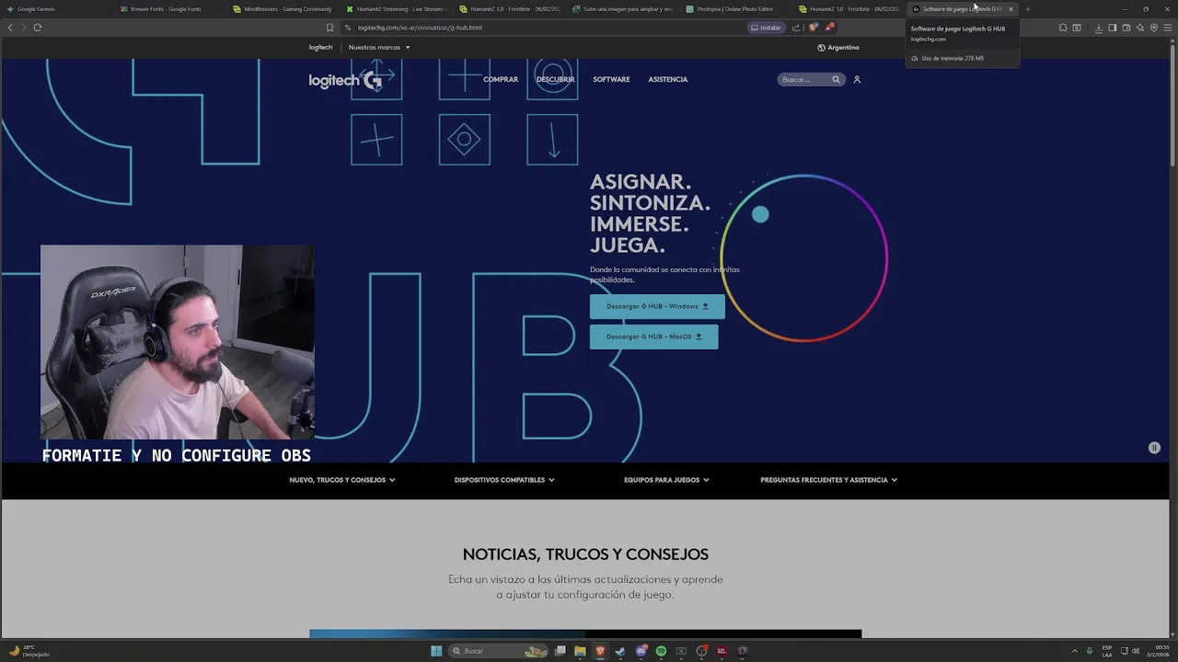Open File Explorer from taskbar
This screenshot has width=1178, height=662.
click(580, 651)
